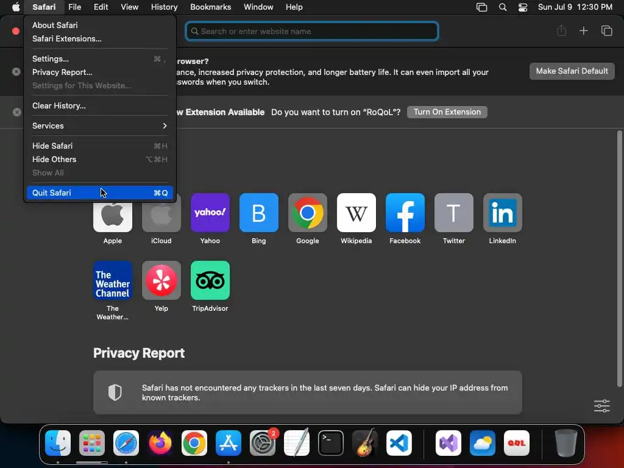Launch Visual Studio Code from Dock
This screenshot has width=624, height=468.
[x=399, y=443]
